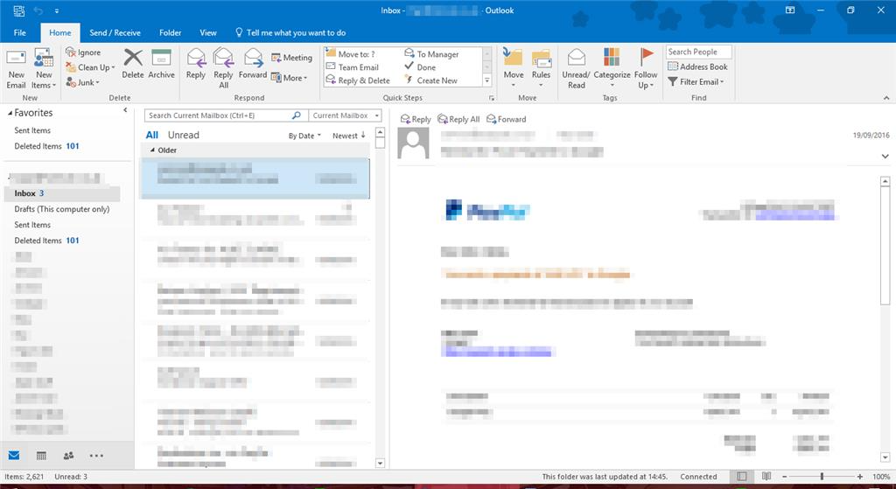Forward the email using ribbon Forward icon
Viewport: 896px width, 489px height.
tap(253, 59)
